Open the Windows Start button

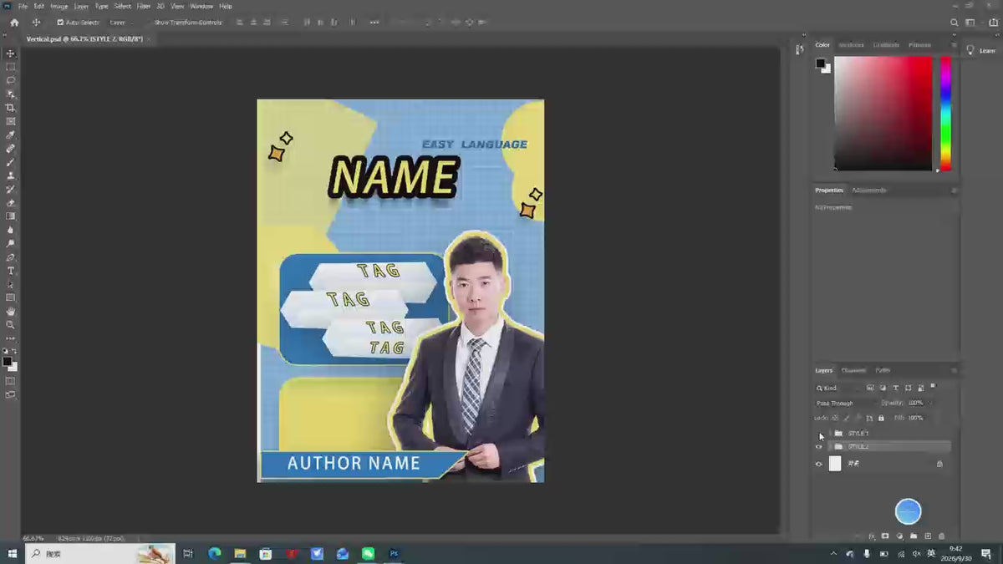click(13, 553)
